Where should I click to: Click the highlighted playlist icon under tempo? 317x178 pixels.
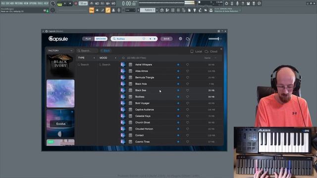(x=92, y=10)
